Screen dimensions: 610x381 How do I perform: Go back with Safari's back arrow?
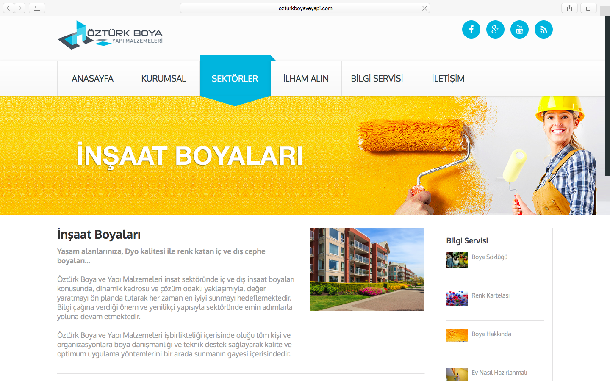point(8,8)
